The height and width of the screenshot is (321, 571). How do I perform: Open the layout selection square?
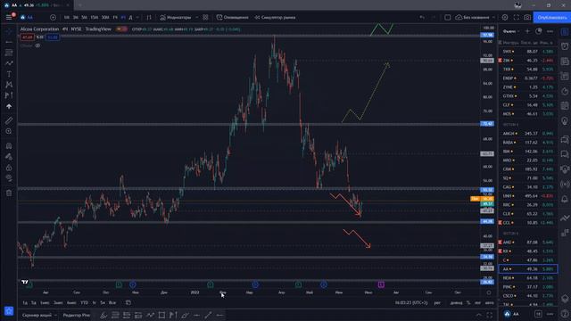pos(448,17)
